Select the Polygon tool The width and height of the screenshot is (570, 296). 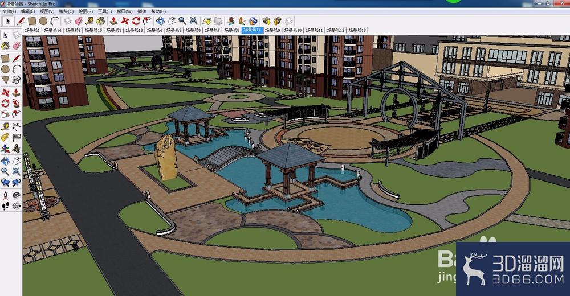coord(5,80)
